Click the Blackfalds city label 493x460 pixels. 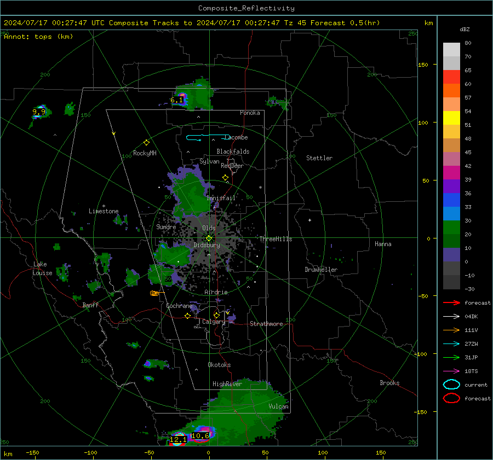point(233,152)
